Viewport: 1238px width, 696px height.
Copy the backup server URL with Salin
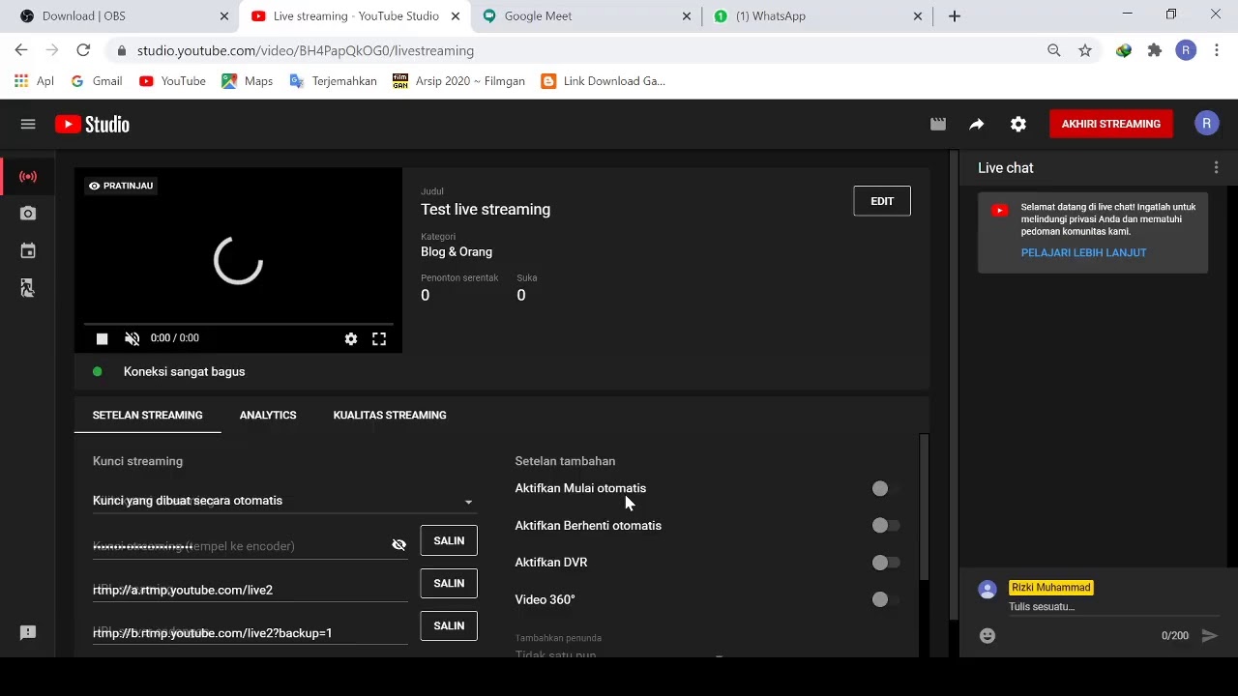tap(449, 625)
